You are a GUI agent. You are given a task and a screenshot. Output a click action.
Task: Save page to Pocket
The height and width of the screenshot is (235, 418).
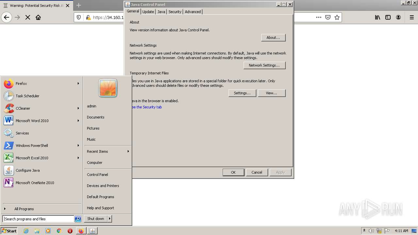click(x=328, y=17)
